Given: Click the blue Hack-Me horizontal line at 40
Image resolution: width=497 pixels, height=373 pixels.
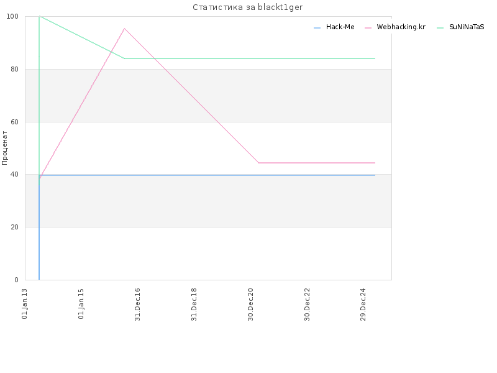Looking at the screenshot, I should tap(207, 175).
